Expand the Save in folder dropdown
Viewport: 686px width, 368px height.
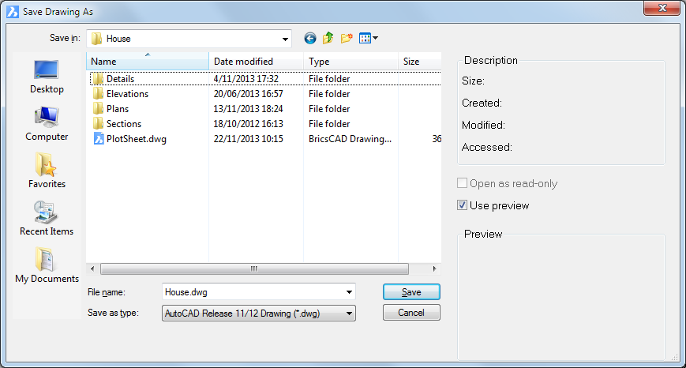pos(284,39)
